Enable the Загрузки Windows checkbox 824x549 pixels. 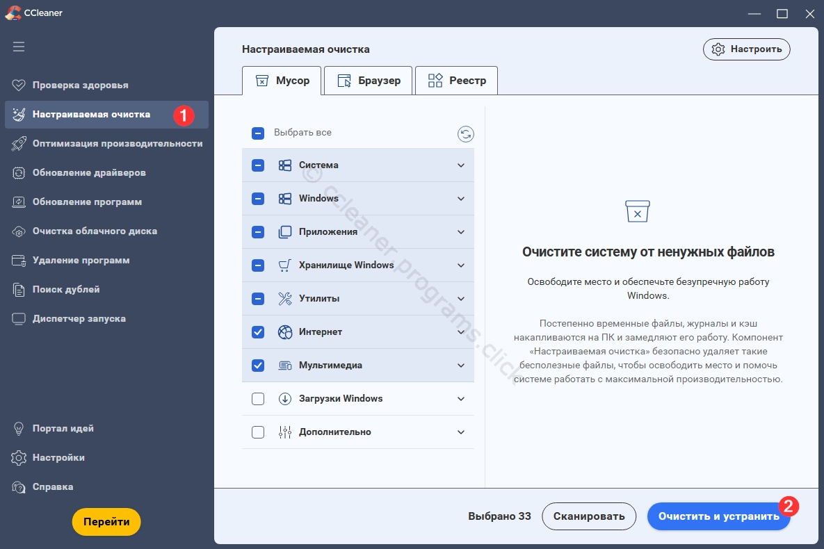(x=258, y=399)
